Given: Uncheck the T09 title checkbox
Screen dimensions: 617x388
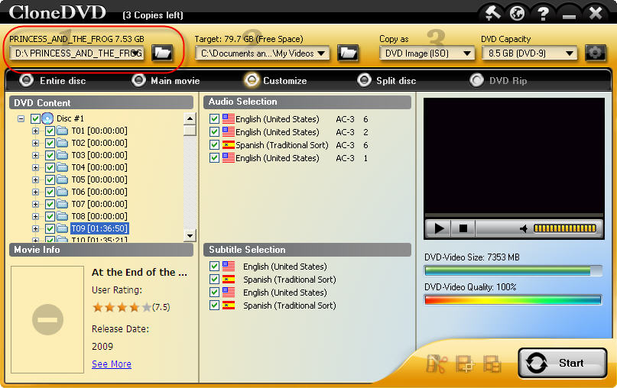Looking at the screenshot, I should click(50, 228).
